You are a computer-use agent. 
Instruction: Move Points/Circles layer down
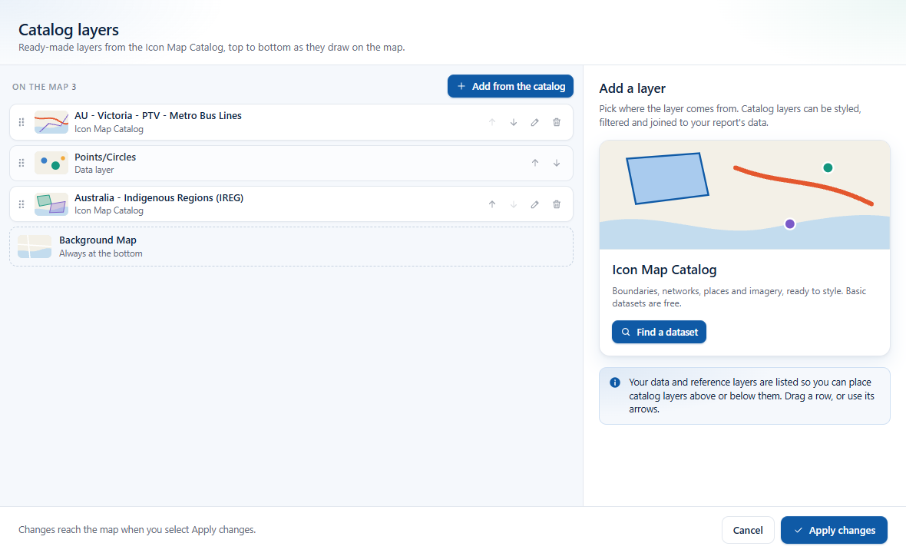[x=557, y=163]
